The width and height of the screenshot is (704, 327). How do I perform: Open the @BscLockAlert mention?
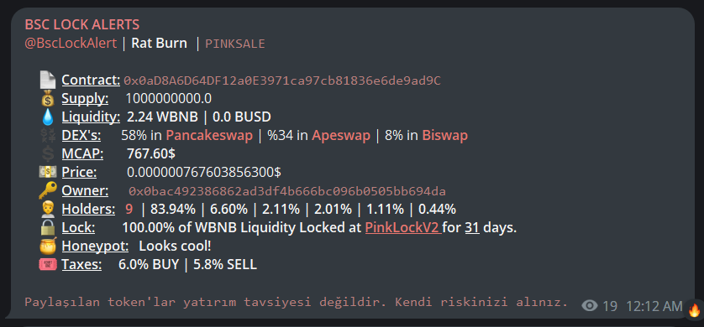coord(71,44)
